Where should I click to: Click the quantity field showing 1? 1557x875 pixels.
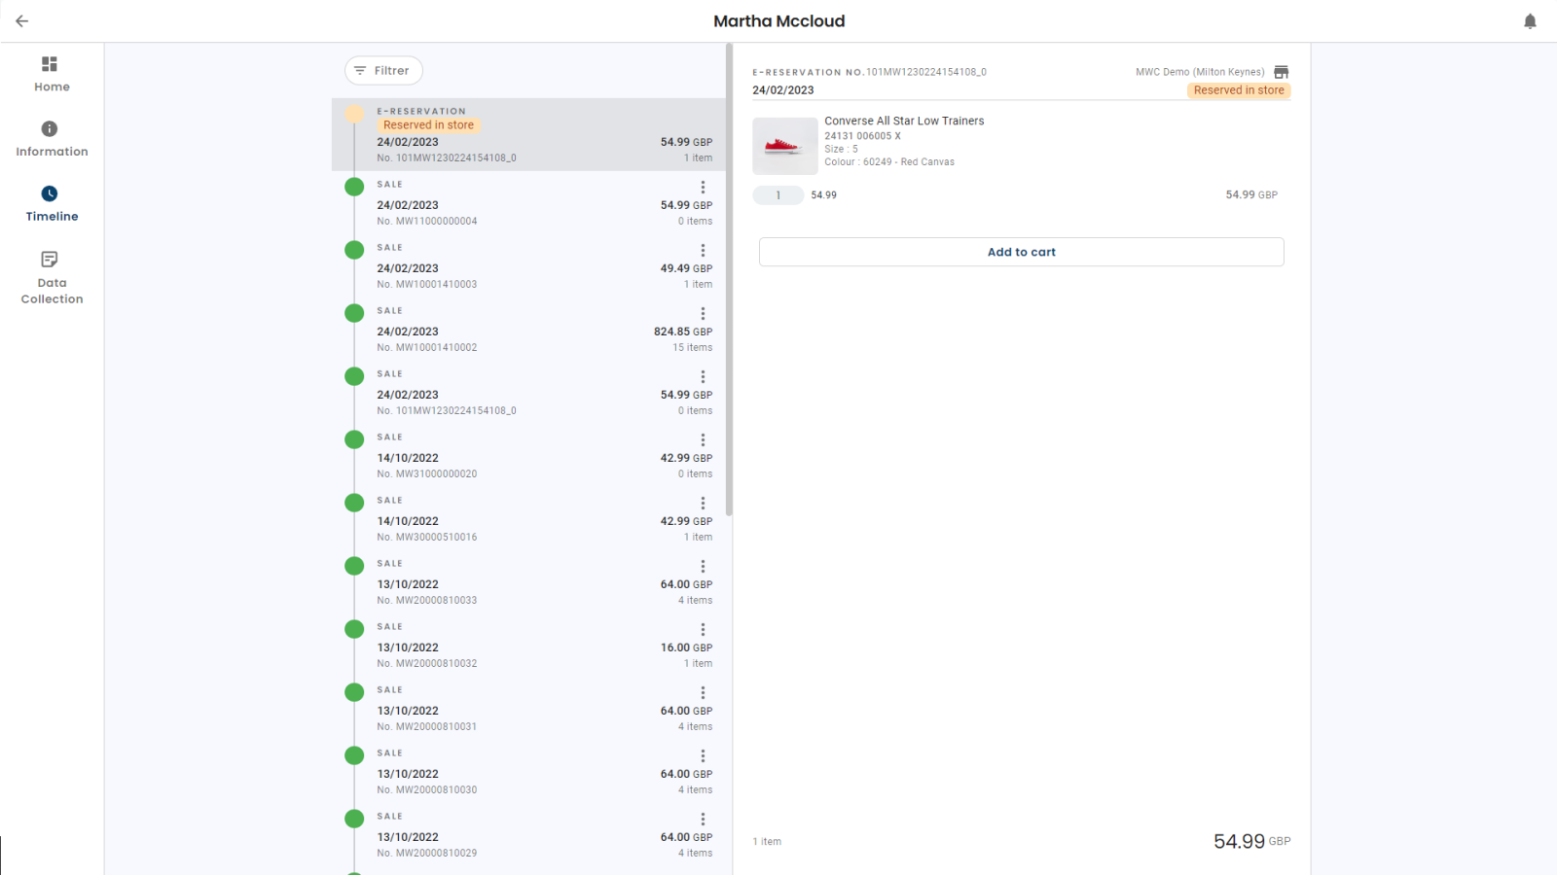click(x=778, y=194)
